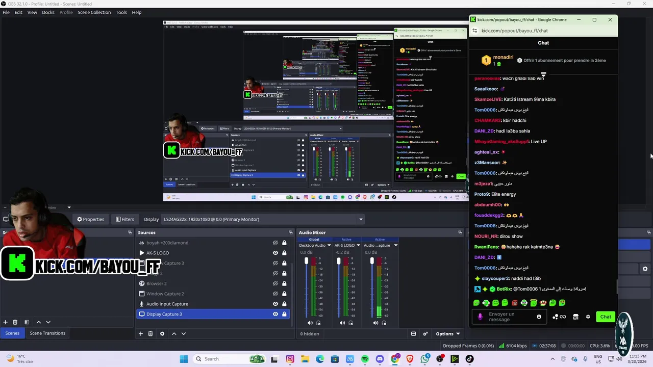Image resolution: width=653 pixels, height=367 pixels.
Task: Open advanced audio properties gears icon
Action: [x=425, y=334]
